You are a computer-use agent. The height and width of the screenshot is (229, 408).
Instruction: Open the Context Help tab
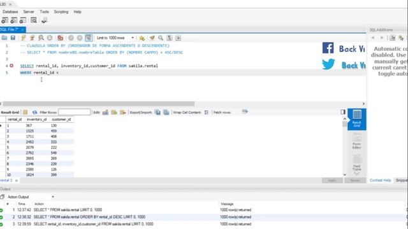[x=380, y=180]
